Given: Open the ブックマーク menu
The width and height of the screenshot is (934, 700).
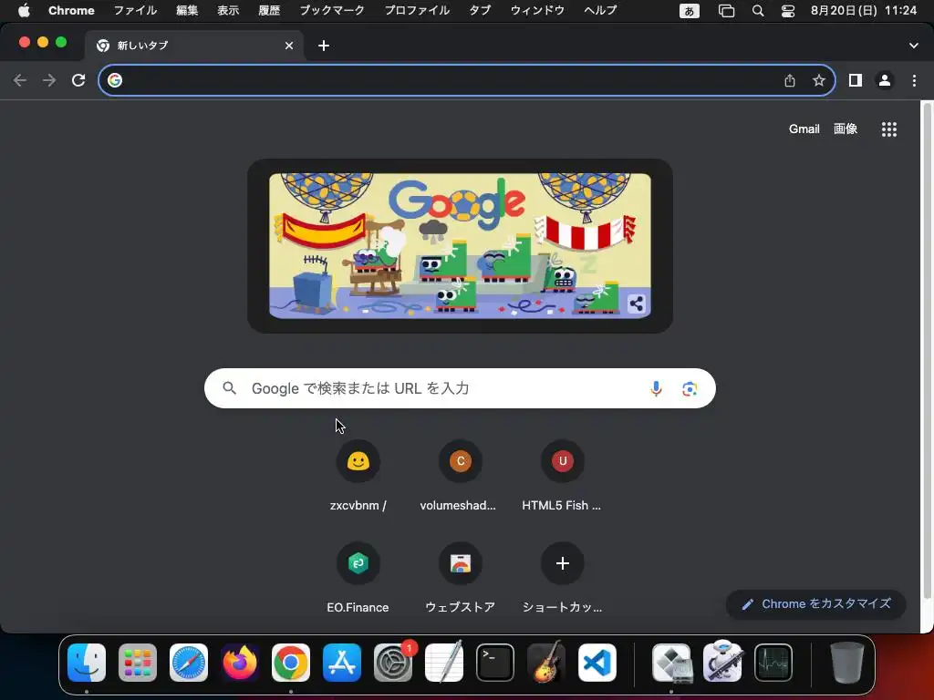Looking at the screenshot, I should [332, 10].
